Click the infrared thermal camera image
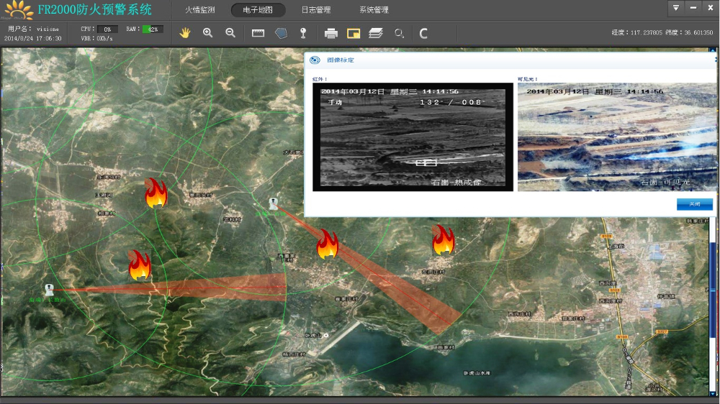The image size is (720, 404). (413, 137)
